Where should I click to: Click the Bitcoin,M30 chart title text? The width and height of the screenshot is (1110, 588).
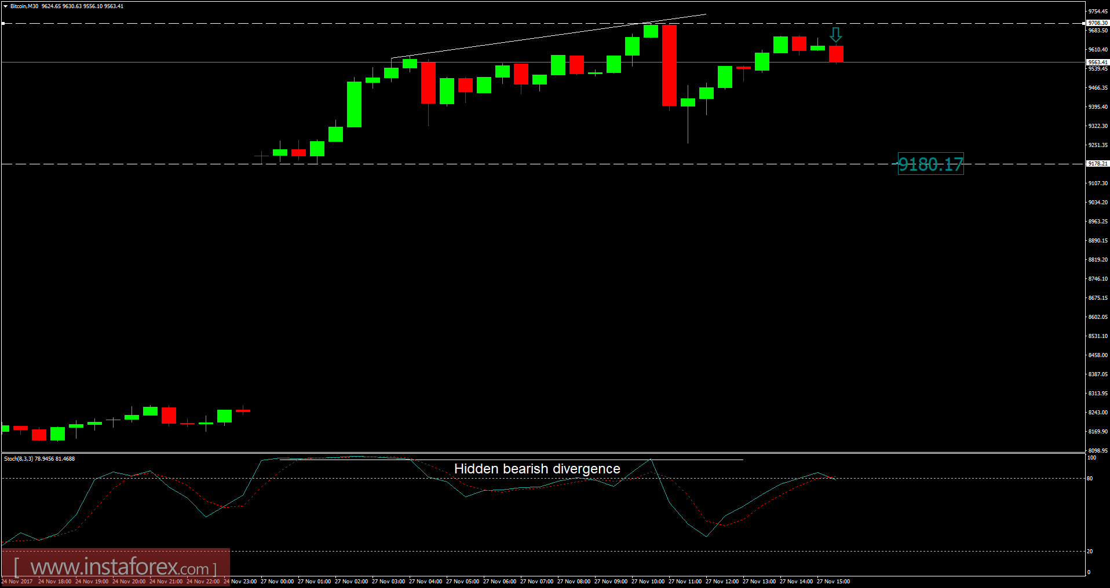point(24,6)
